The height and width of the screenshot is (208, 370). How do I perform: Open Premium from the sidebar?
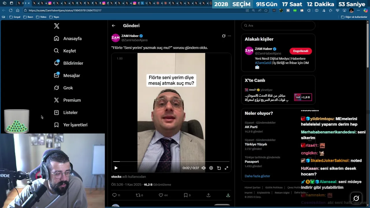[67, 100]
